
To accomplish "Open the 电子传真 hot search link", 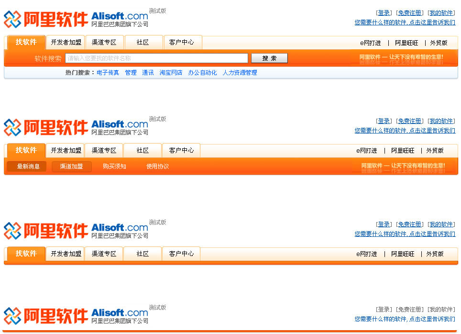I will point(108,73).
